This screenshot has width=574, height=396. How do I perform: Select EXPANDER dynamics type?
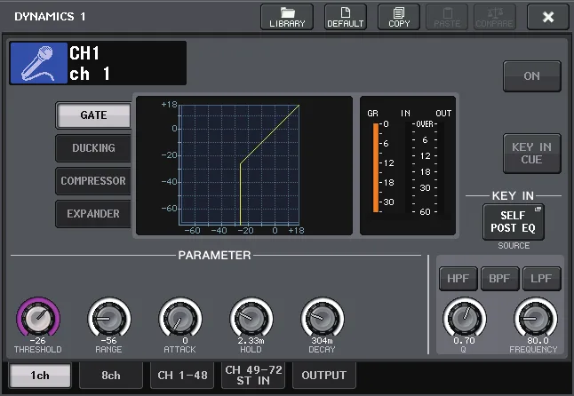pos(93,214)
